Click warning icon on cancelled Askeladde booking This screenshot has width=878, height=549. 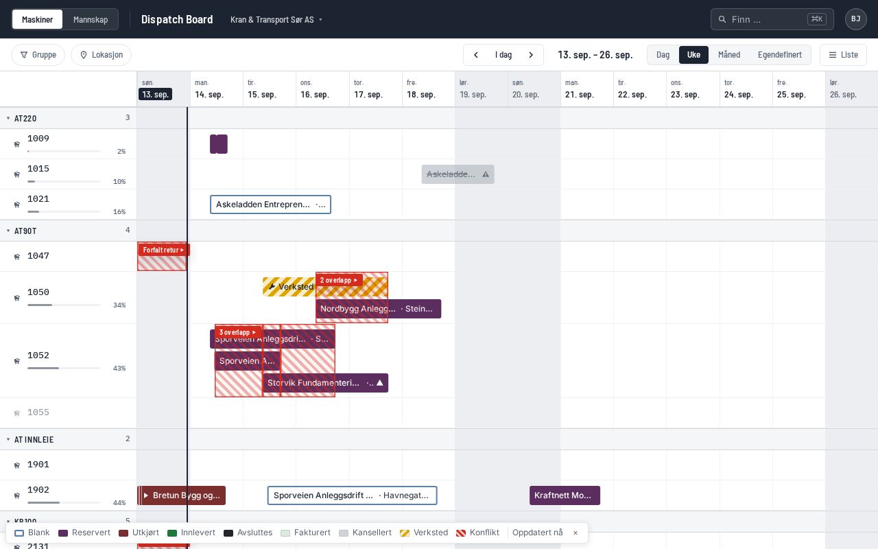pos(486,174)
